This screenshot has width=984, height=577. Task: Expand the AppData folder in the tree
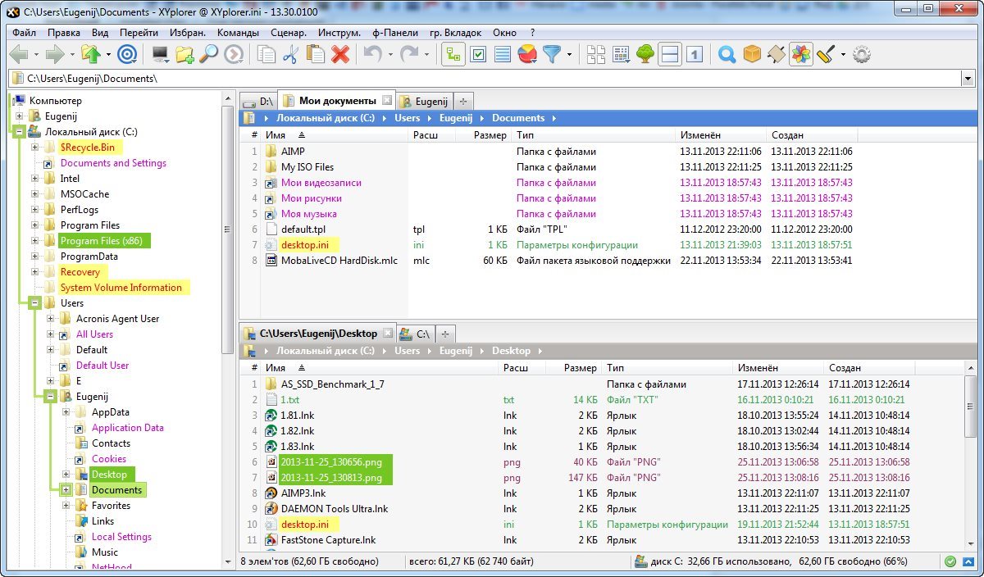pyautogui.click(x=66, y=412)
